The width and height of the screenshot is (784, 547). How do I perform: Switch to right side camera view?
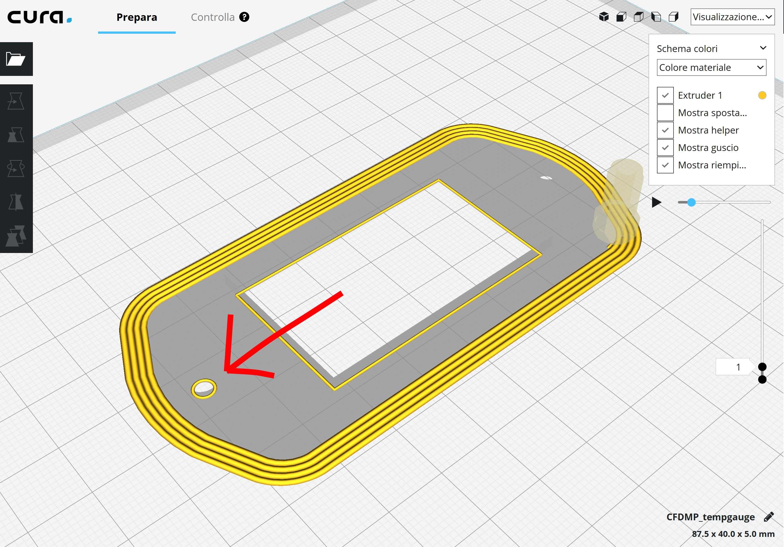coord(673,17)
